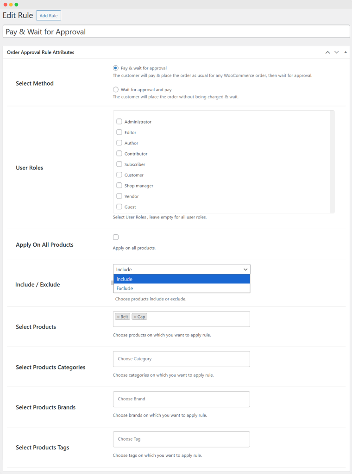This screenshot has height=474, width=352.
Task: Enable the Customer user role checkbox
Action: [119, 175]
